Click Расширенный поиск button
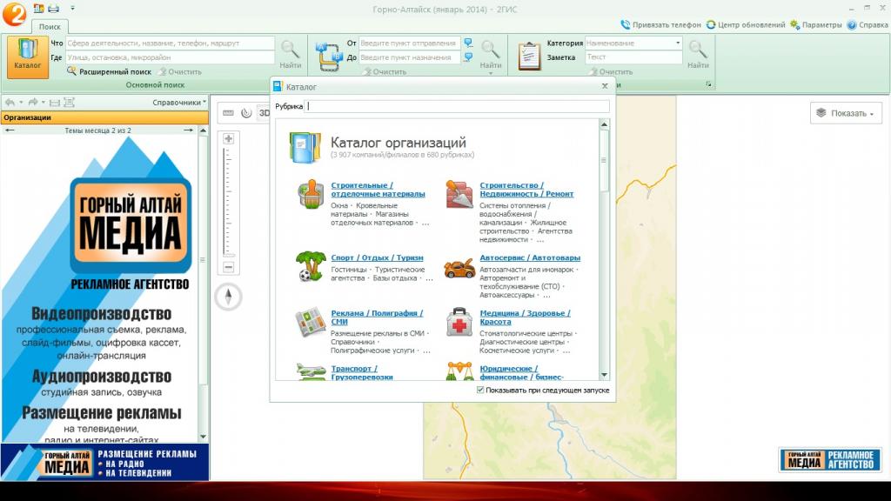 click(x=109, y=71)
